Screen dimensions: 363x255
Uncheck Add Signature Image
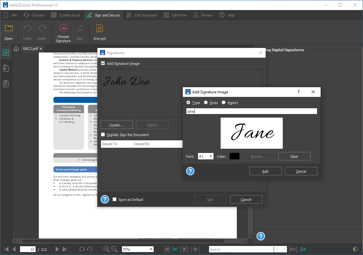tap(103, 64)
